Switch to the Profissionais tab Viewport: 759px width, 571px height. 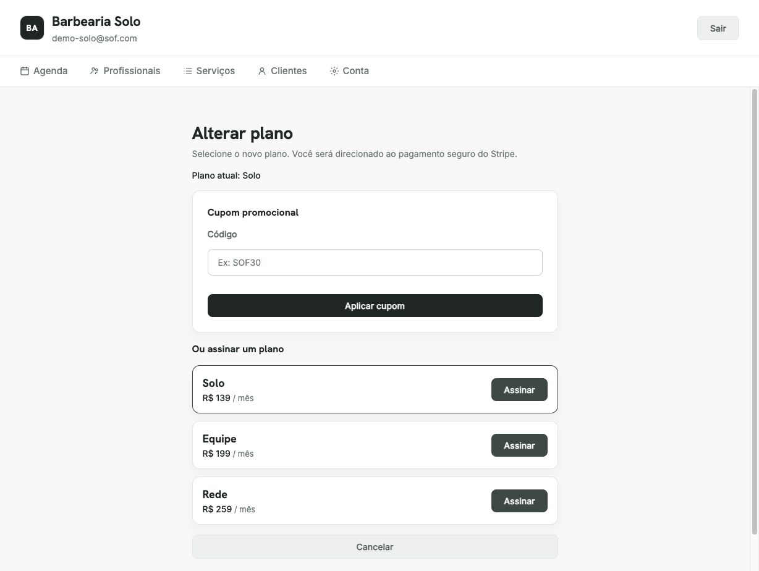click(x=125, y=71)
